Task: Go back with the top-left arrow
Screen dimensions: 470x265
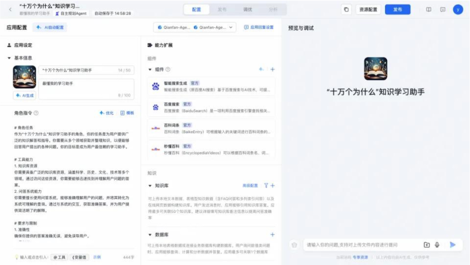Action: [x=11, y=9]
